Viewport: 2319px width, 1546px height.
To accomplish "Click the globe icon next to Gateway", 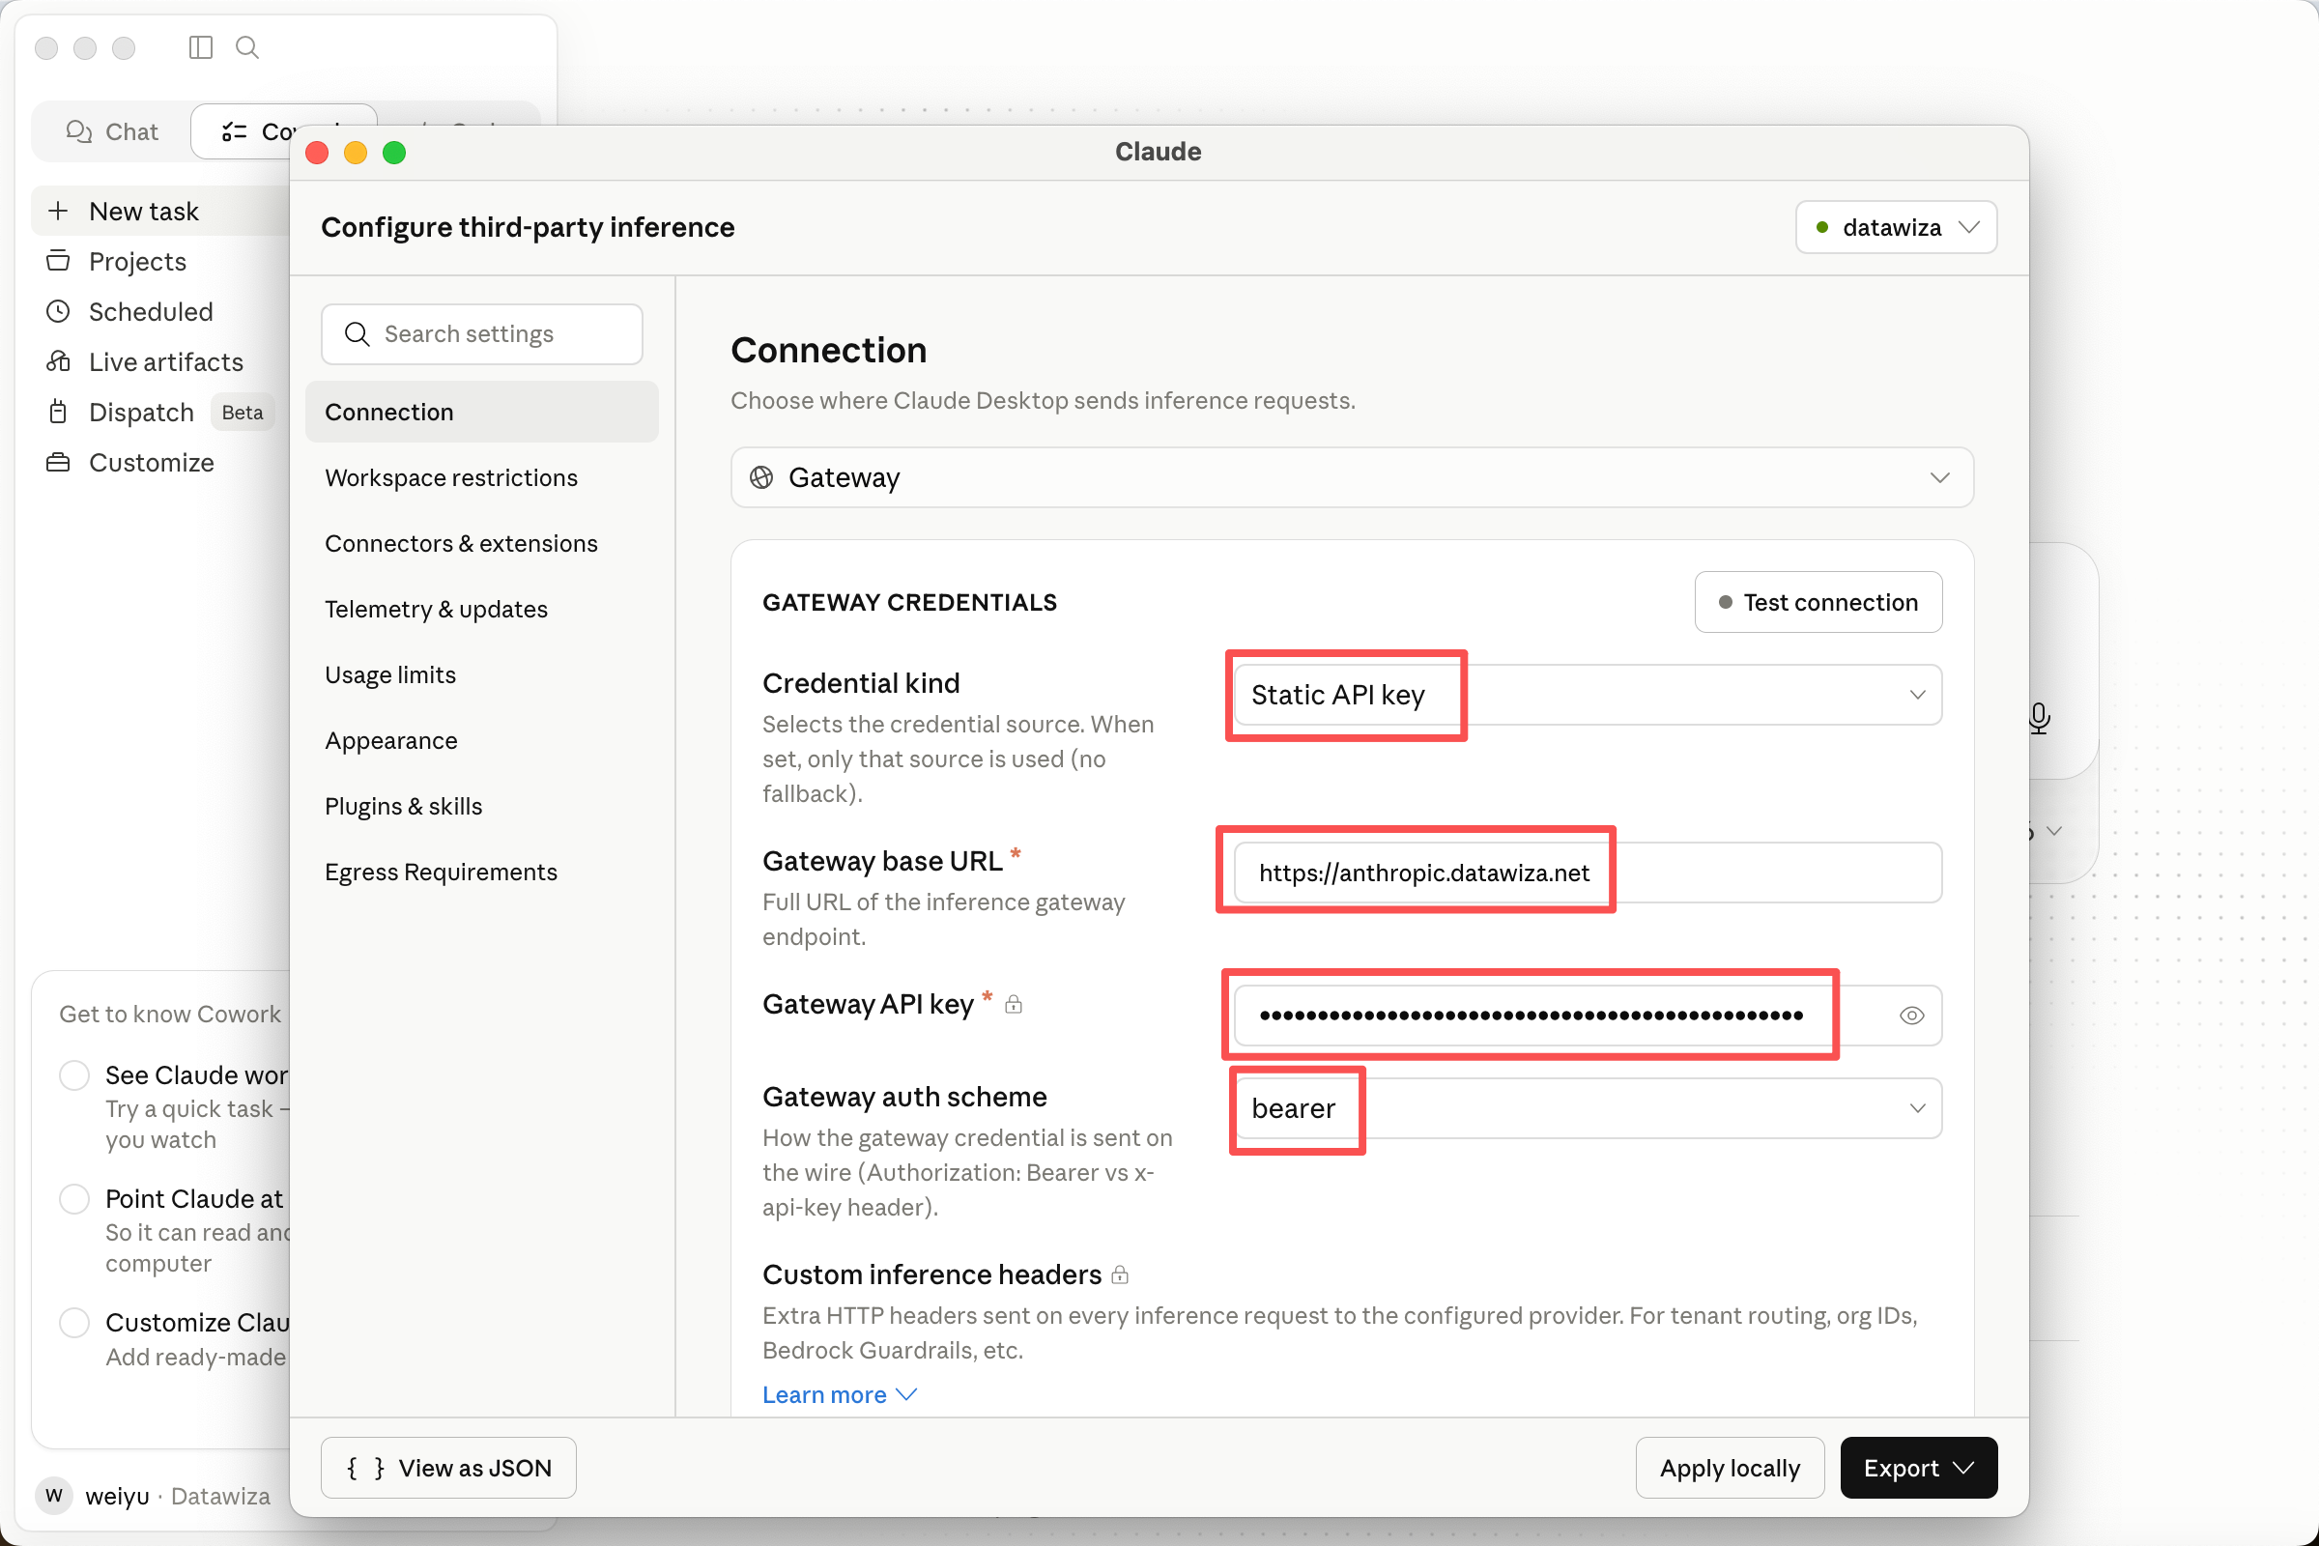I will [761, 477].
